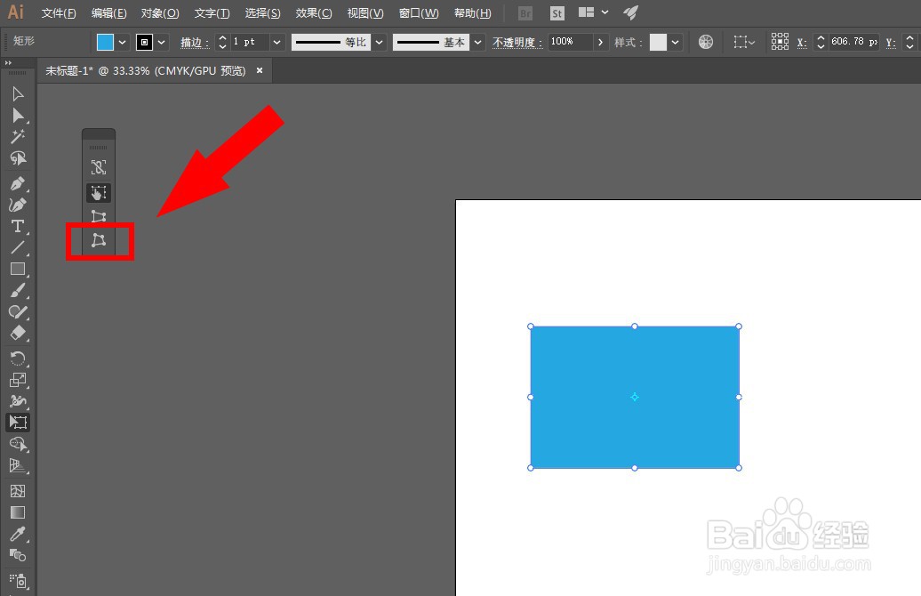Click the stroke weight stepper arrows
The image size is (921, 596).
tap(222, 43)
